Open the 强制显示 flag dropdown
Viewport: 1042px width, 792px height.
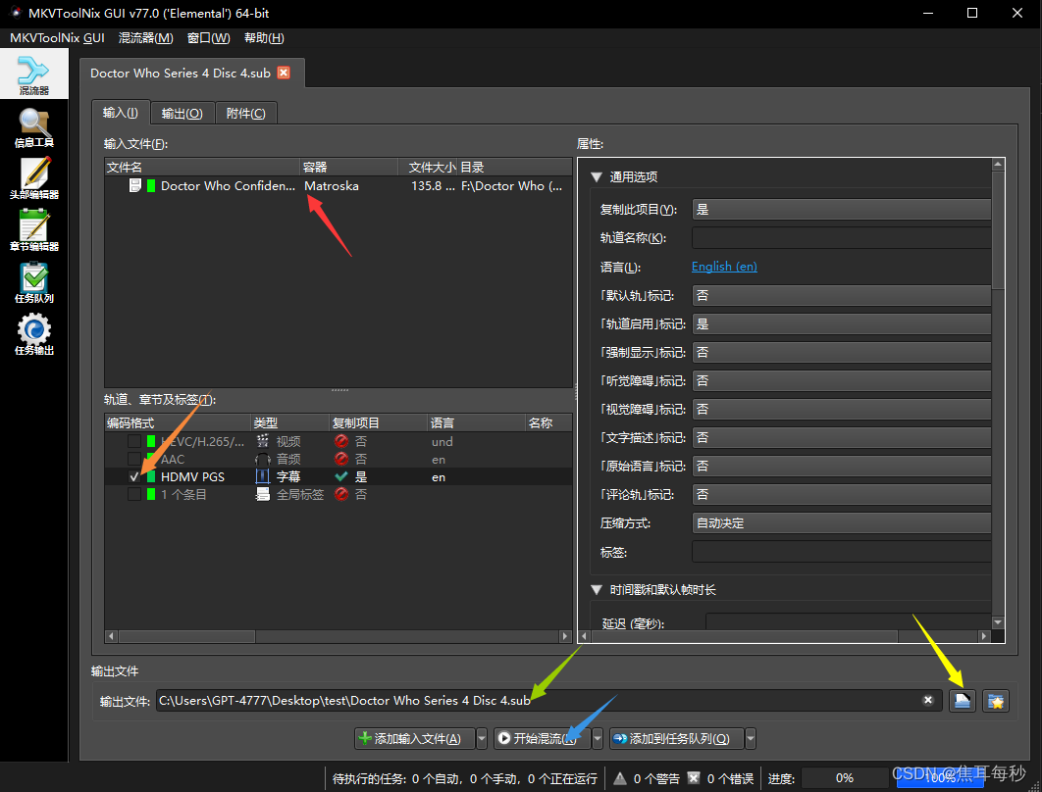click(x=841, y=353)
